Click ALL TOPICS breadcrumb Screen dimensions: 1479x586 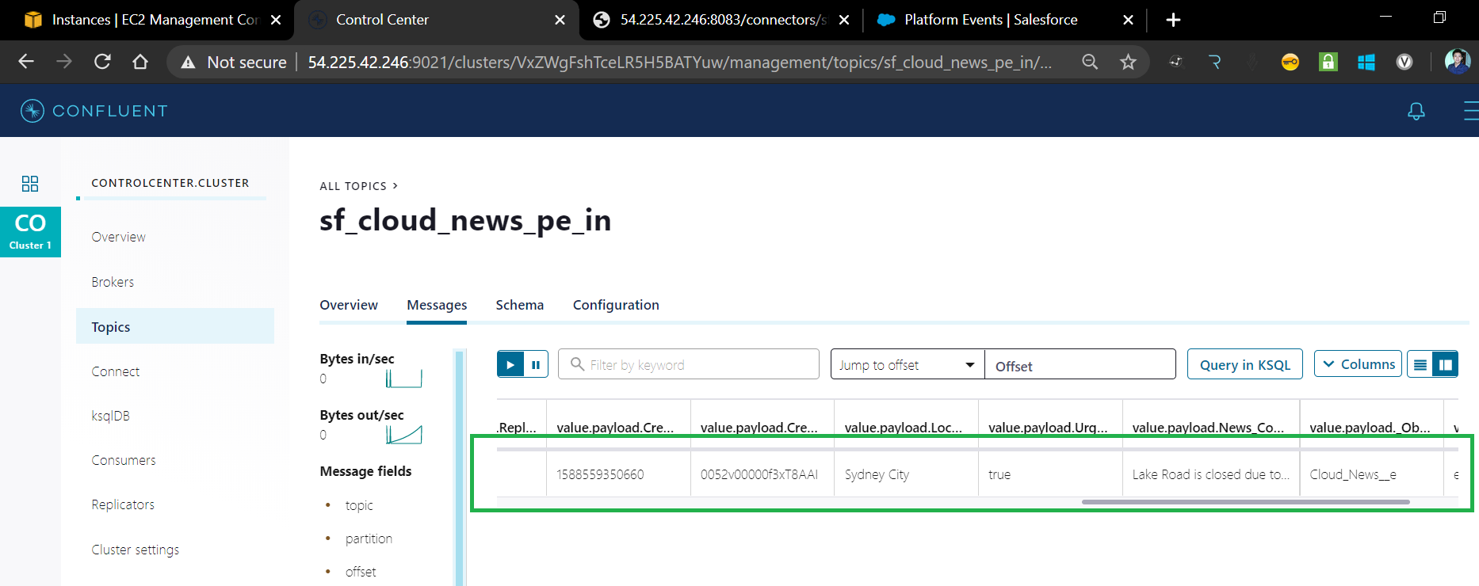click(354, 186)
